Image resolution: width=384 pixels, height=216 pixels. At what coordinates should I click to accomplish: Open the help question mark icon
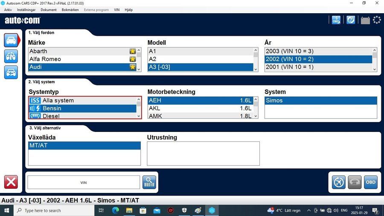coord(350,20)
